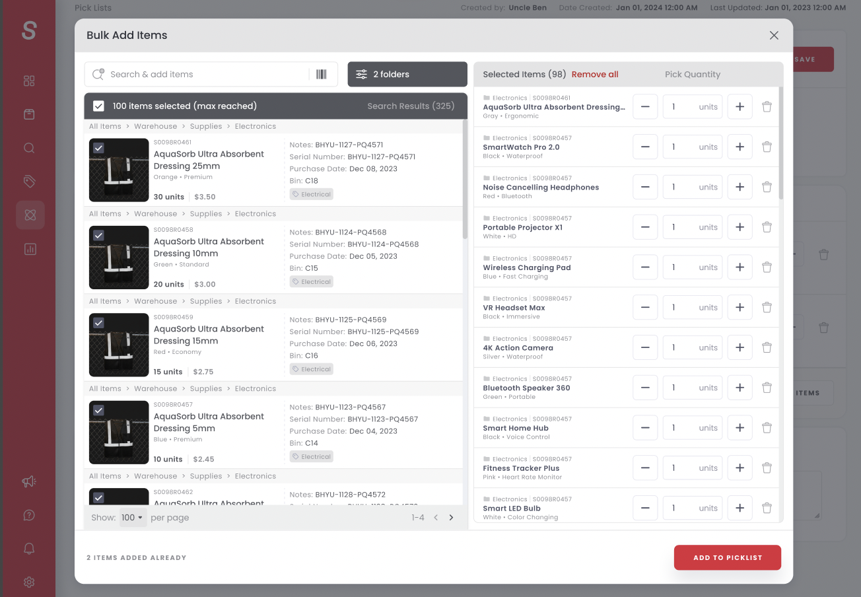Click the search magnifier icon in the sidebar
The height and width of the screenshot is (597, 861).
[28, 147]
